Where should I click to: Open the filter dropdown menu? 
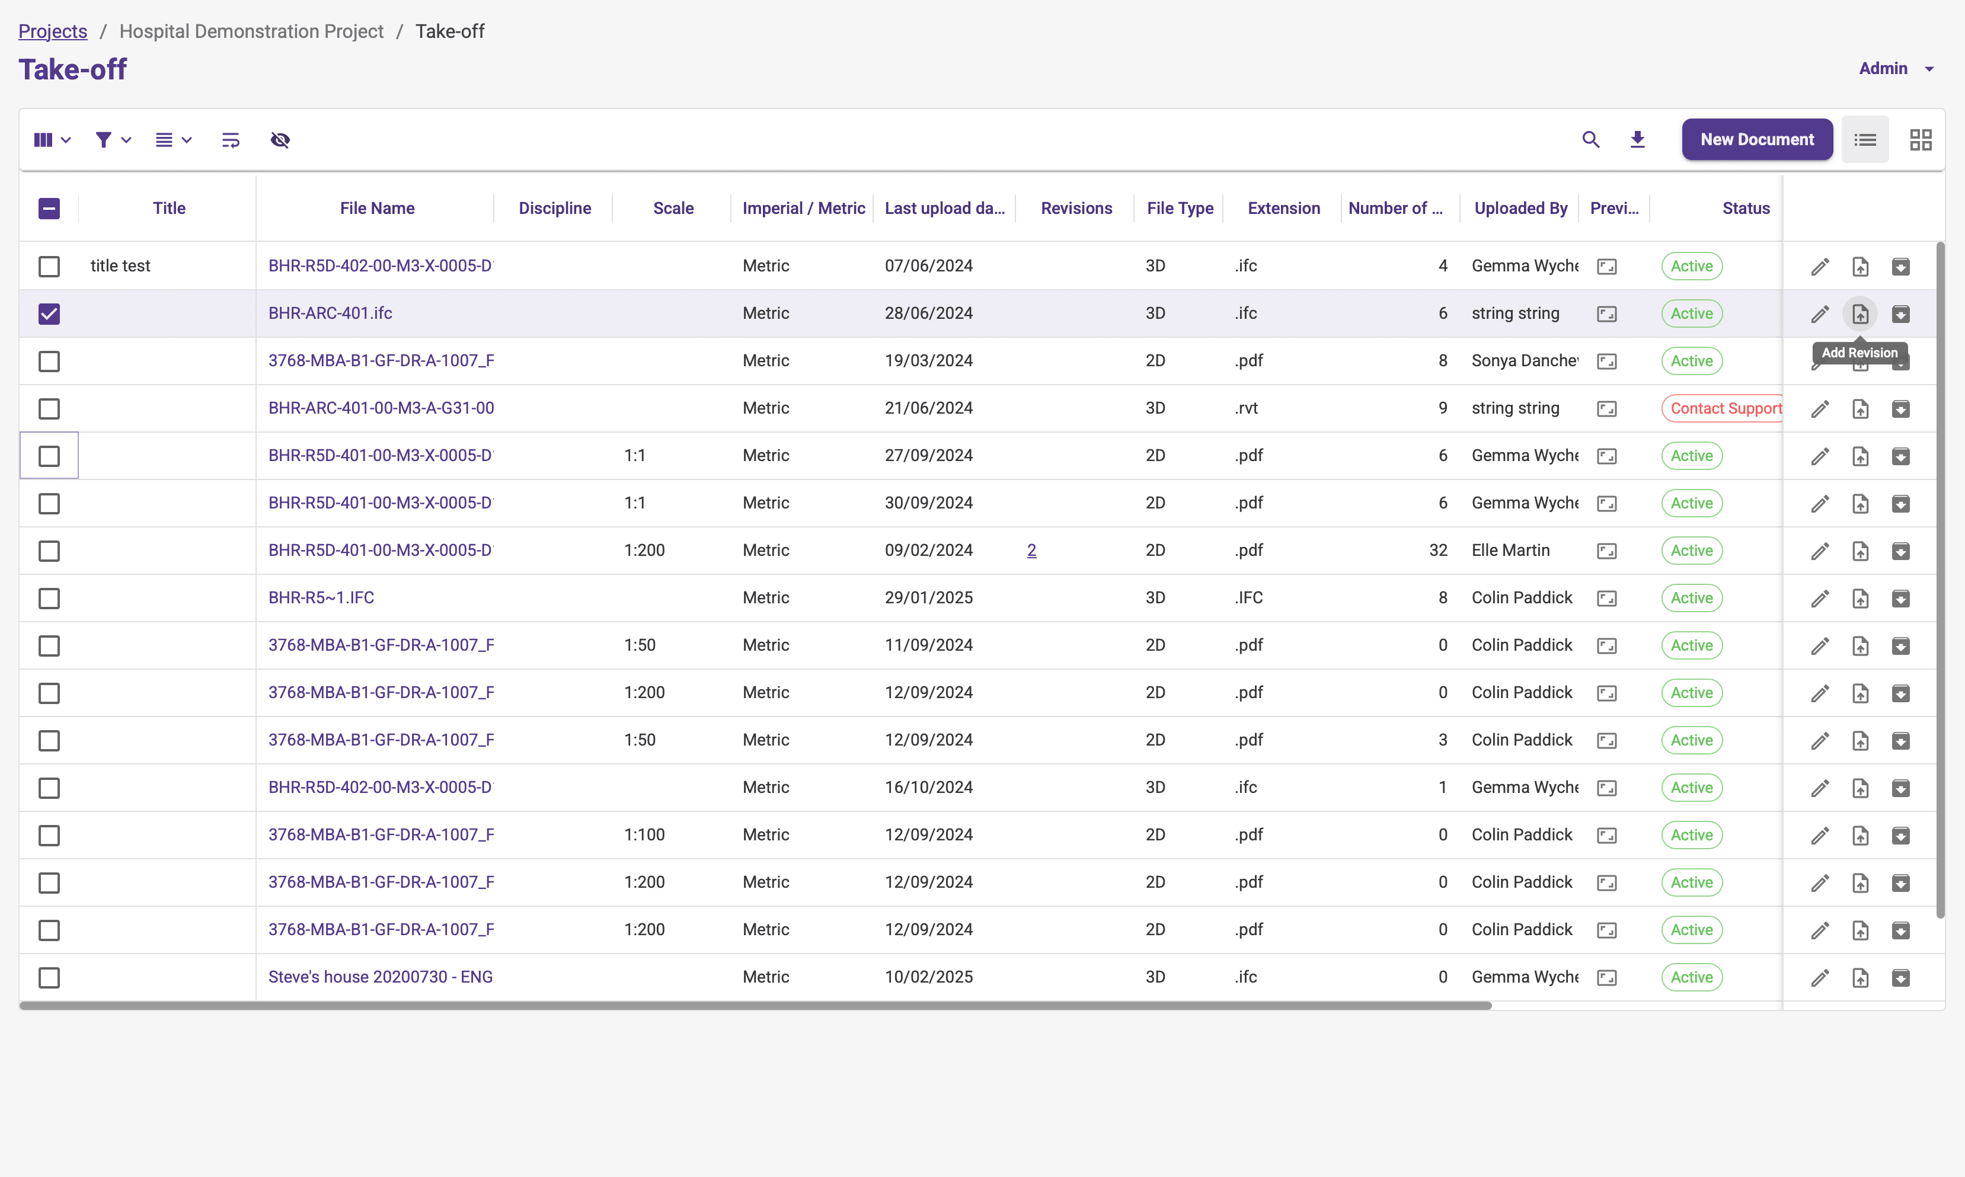click(113, 140)
